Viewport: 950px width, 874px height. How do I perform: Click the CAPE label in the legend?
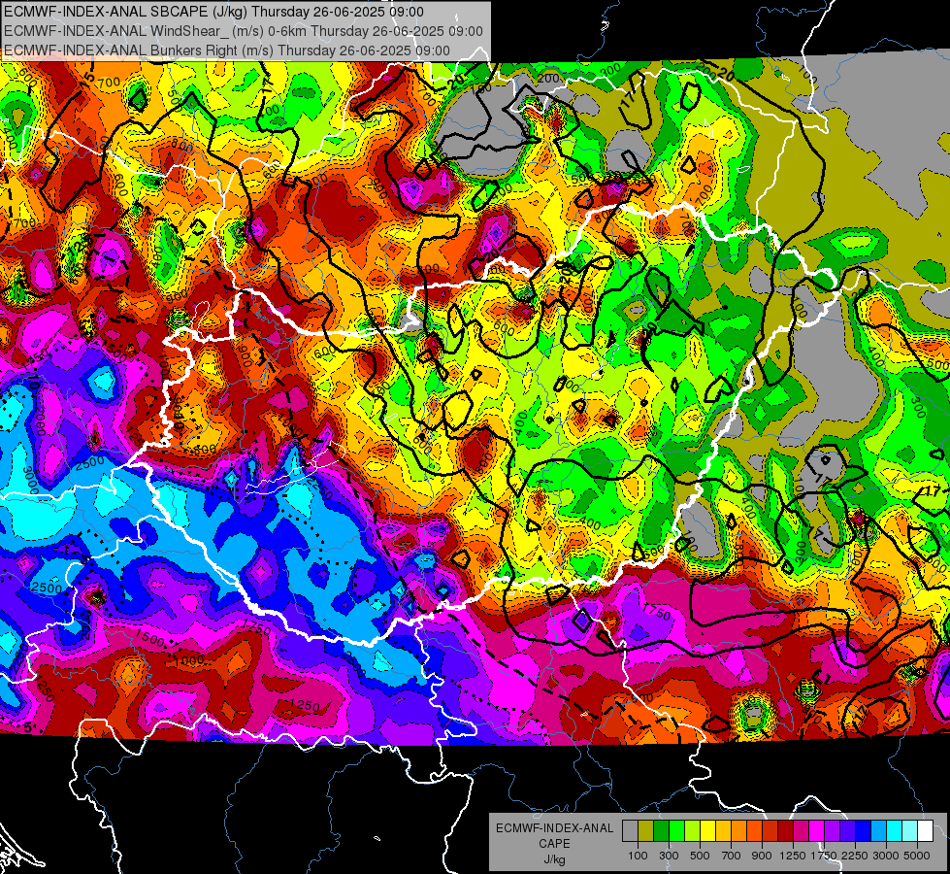click(554, 843)
